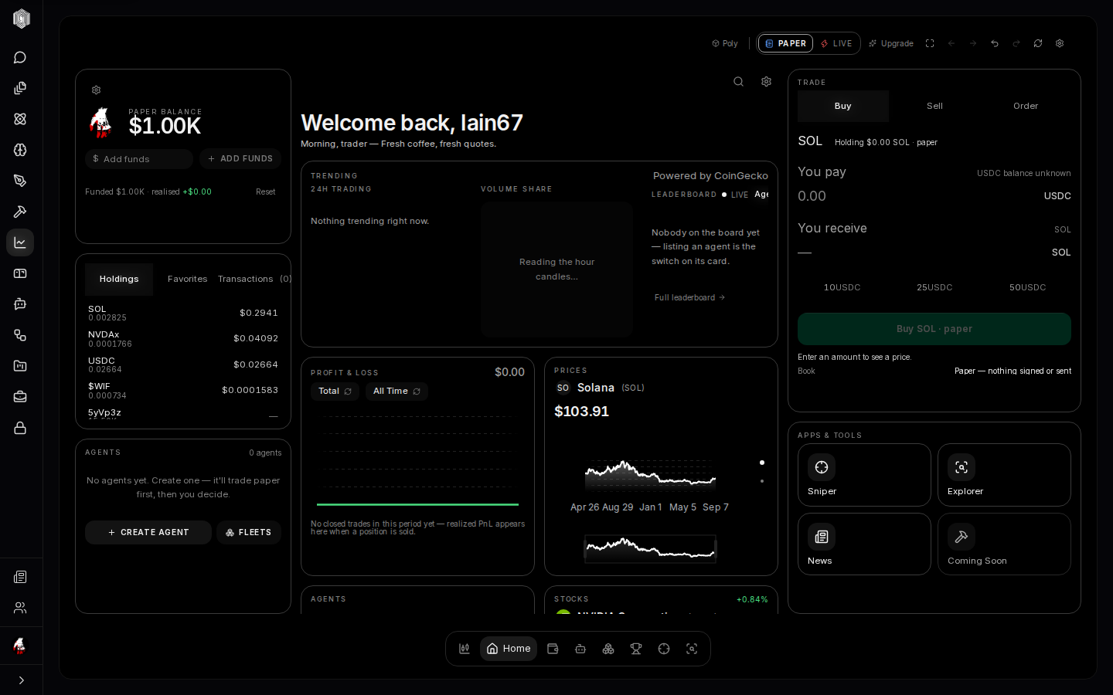The height and width of the screenshot is (695, 1113).
Task: Toggle fullscreen icon in top bar
Action: (x=930, y=43)
